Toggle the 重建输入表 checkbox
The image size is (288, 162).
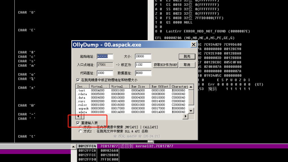tap(78, 123)
